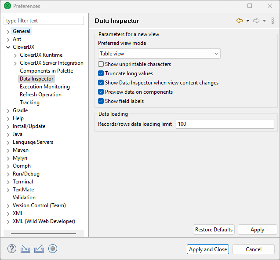Image resolution: width=280 pixels, height=260 pixels.
Task: Click the oomph preference recorder icon
Action: 53,249
